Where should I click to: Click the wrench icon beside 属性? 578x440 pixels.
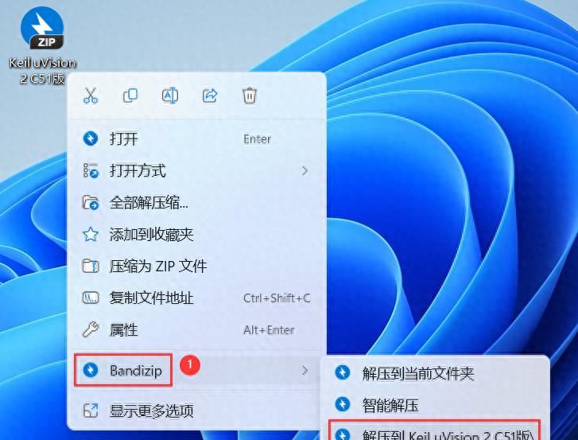click(x=91, y=329)
